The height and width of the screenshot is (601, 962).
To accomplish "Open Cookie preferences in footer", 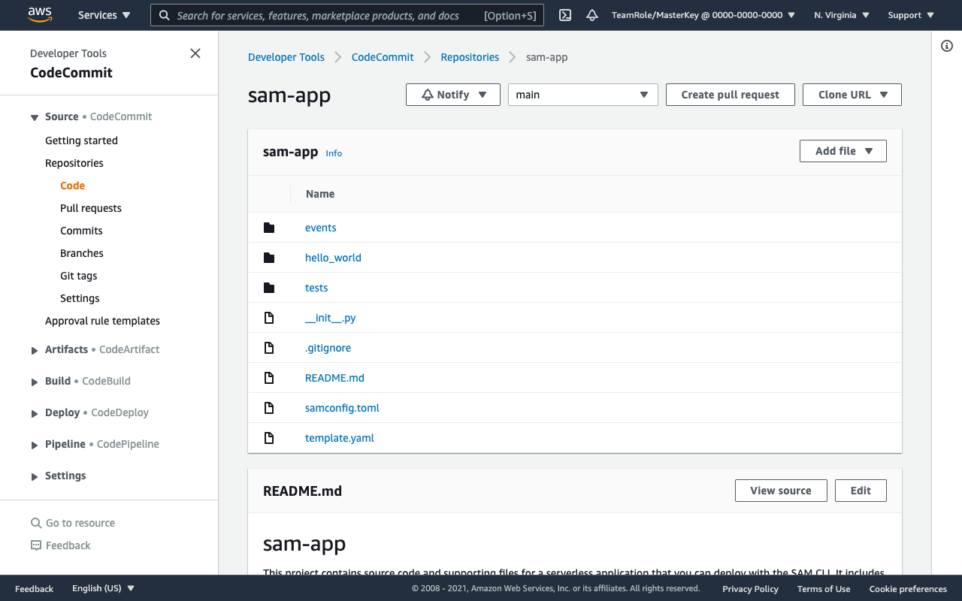I will pos(908,589).
